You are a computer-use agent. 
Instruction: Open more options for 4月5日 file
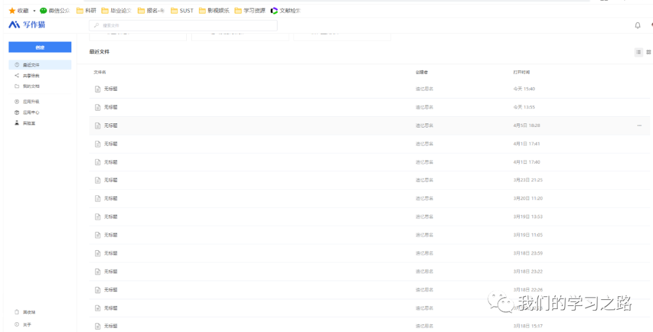[x=639, y=126]
